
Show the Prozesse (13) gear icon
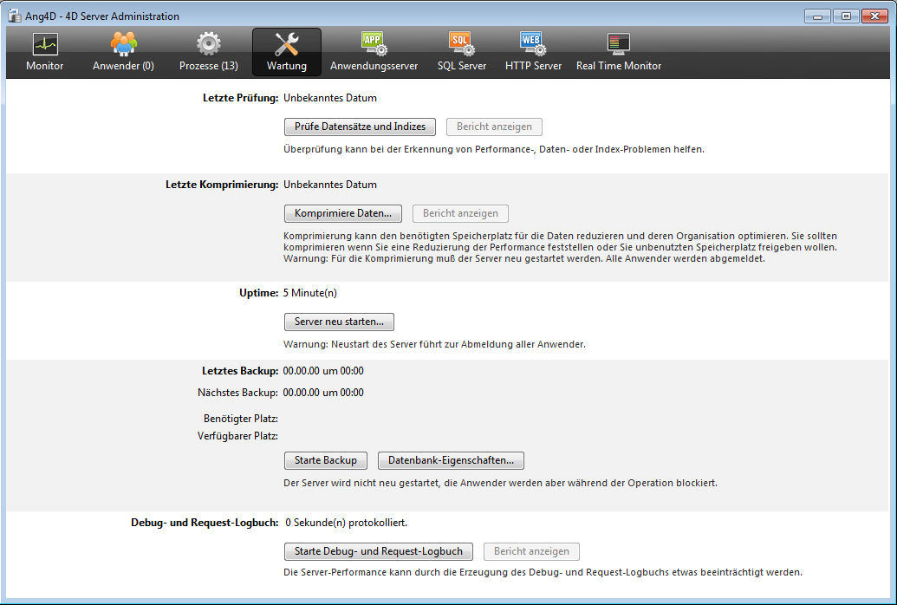tap(209, 44)
